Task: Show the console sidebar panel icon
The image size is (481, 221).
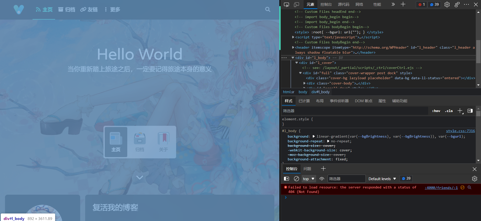Action: click(286, 179)
